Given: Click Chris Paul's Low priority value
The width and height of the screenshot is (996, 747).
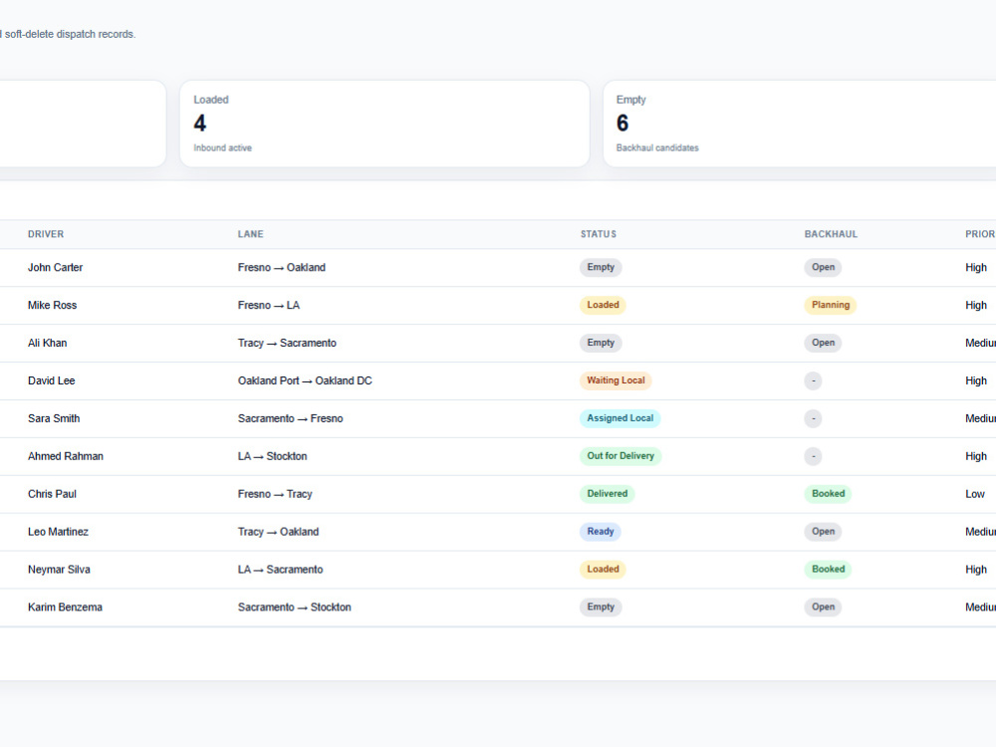Looking at the screenshot, I should point(975,494).
